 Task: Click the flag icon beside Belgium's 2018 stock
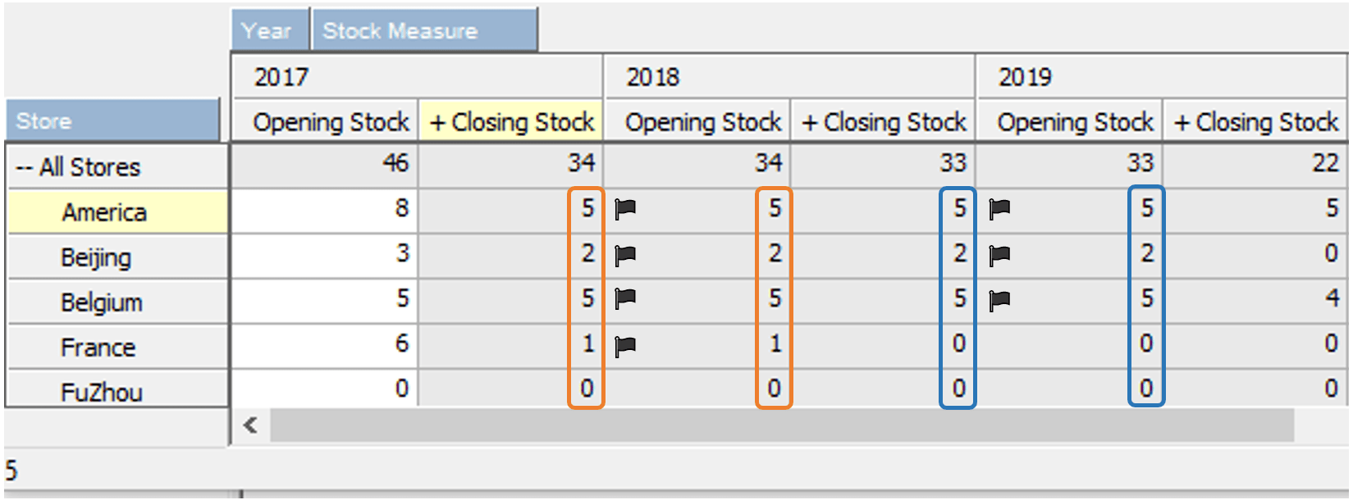coord(624,300)
